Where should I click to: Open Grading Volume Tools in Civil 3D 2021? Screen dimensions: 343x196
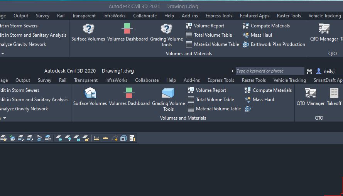coord(166,35)
